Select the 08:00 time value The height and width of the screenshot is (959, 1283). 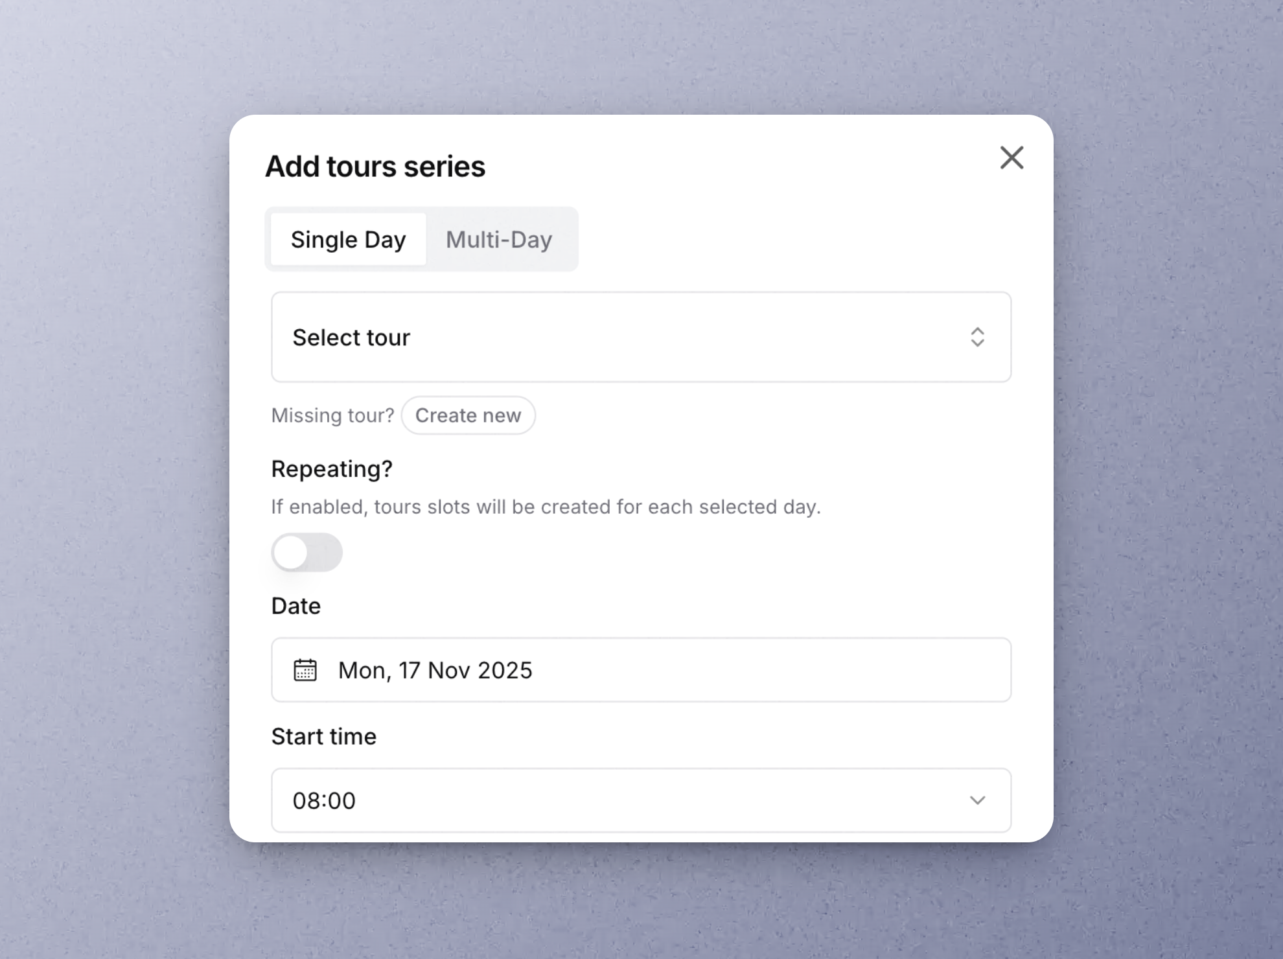coord(324,800)
